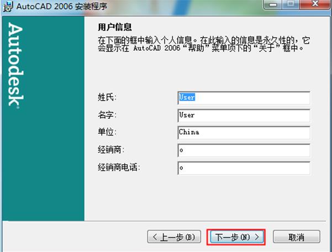The height and width of the screenshot is (252, 332).
Task: Click the 名字: label
Action: coord(107,115)
